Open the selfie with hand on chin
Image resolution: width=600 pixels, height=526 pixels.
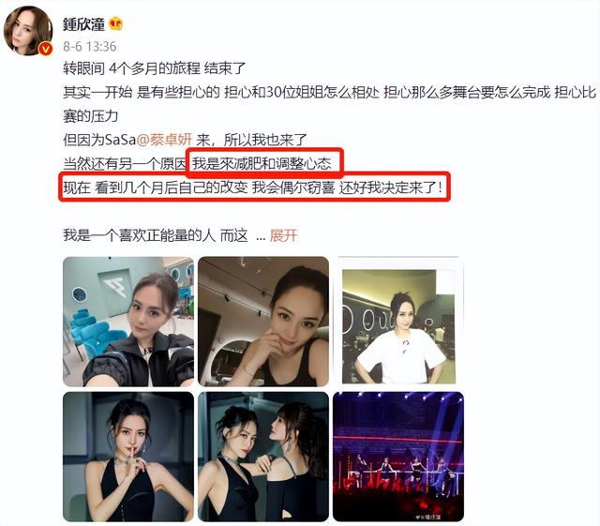263,322
